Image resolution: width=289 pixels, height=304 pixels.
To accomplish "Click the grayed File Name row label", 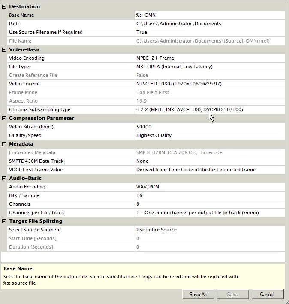I will click(20, 41).
